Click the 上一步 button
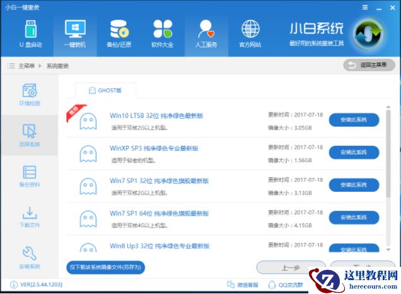The height and width of the screenshot is (294, 401). tap(291, 268)
